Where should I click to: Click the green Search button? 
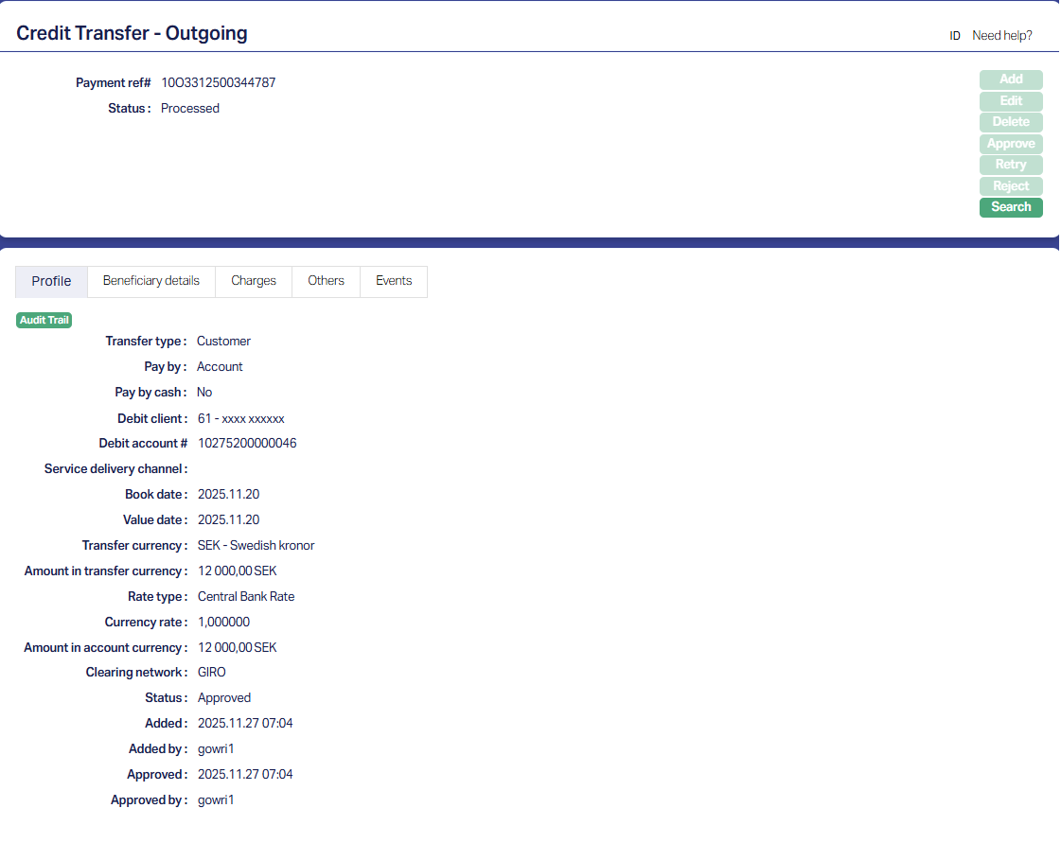coord(1011,207)
